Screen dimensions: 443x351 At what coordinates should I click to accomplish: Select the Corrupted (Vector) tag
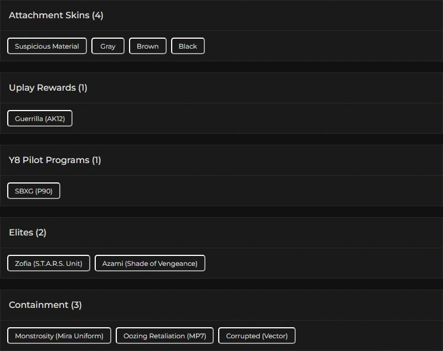[x=257, y=336]
